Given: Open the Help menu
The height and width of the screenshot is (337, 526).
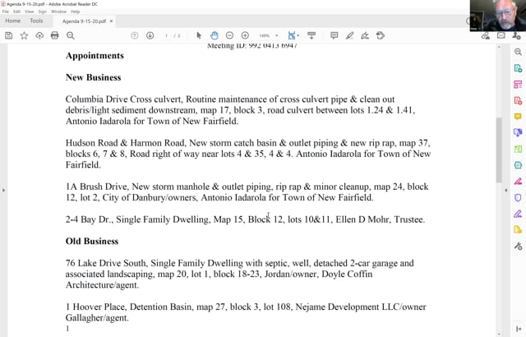Looking at the screenshot, I should 75,12.
